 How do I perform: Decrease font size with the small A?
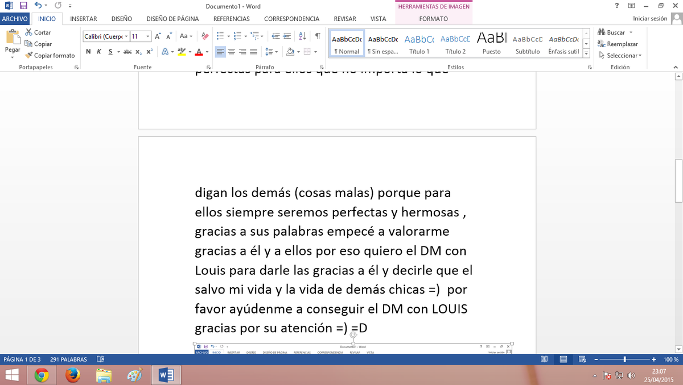[169, 36]
